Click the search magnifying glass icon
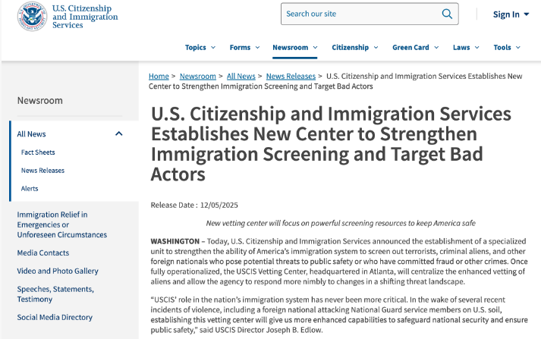Image resolution: width=541 pixels, height=339 pixels. click(x=448, y=14)
